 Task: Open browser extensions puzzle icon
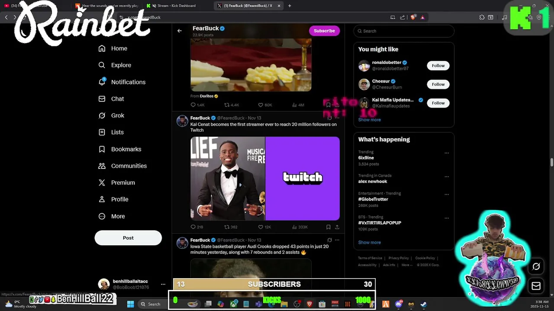482,17
